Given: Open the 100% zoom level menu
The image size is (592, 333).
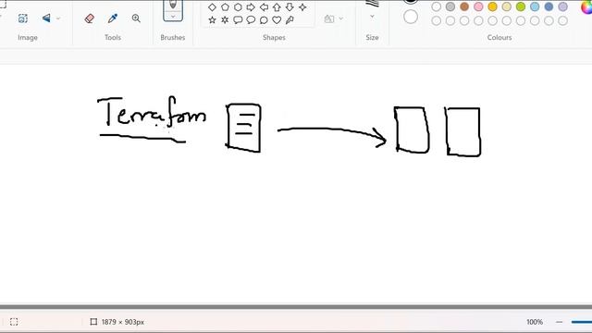Looking at the screenshot, I should (x=535, y=322).
